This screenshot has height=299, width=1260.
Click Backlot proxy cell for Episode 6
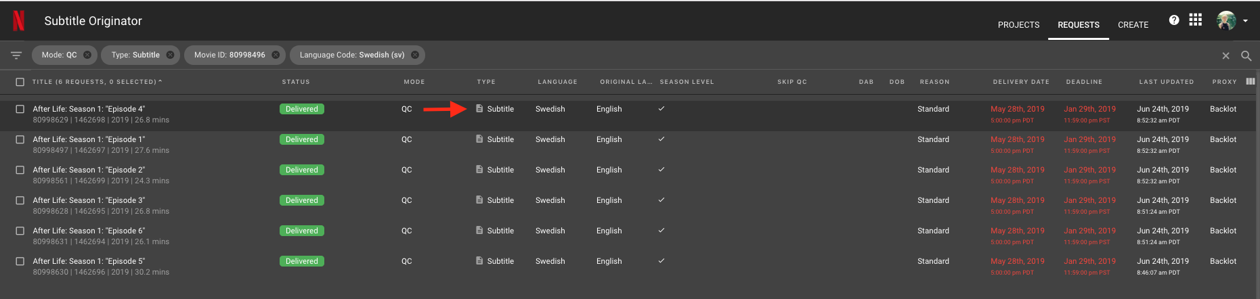pyautogui.click(x=1223, y=231)
